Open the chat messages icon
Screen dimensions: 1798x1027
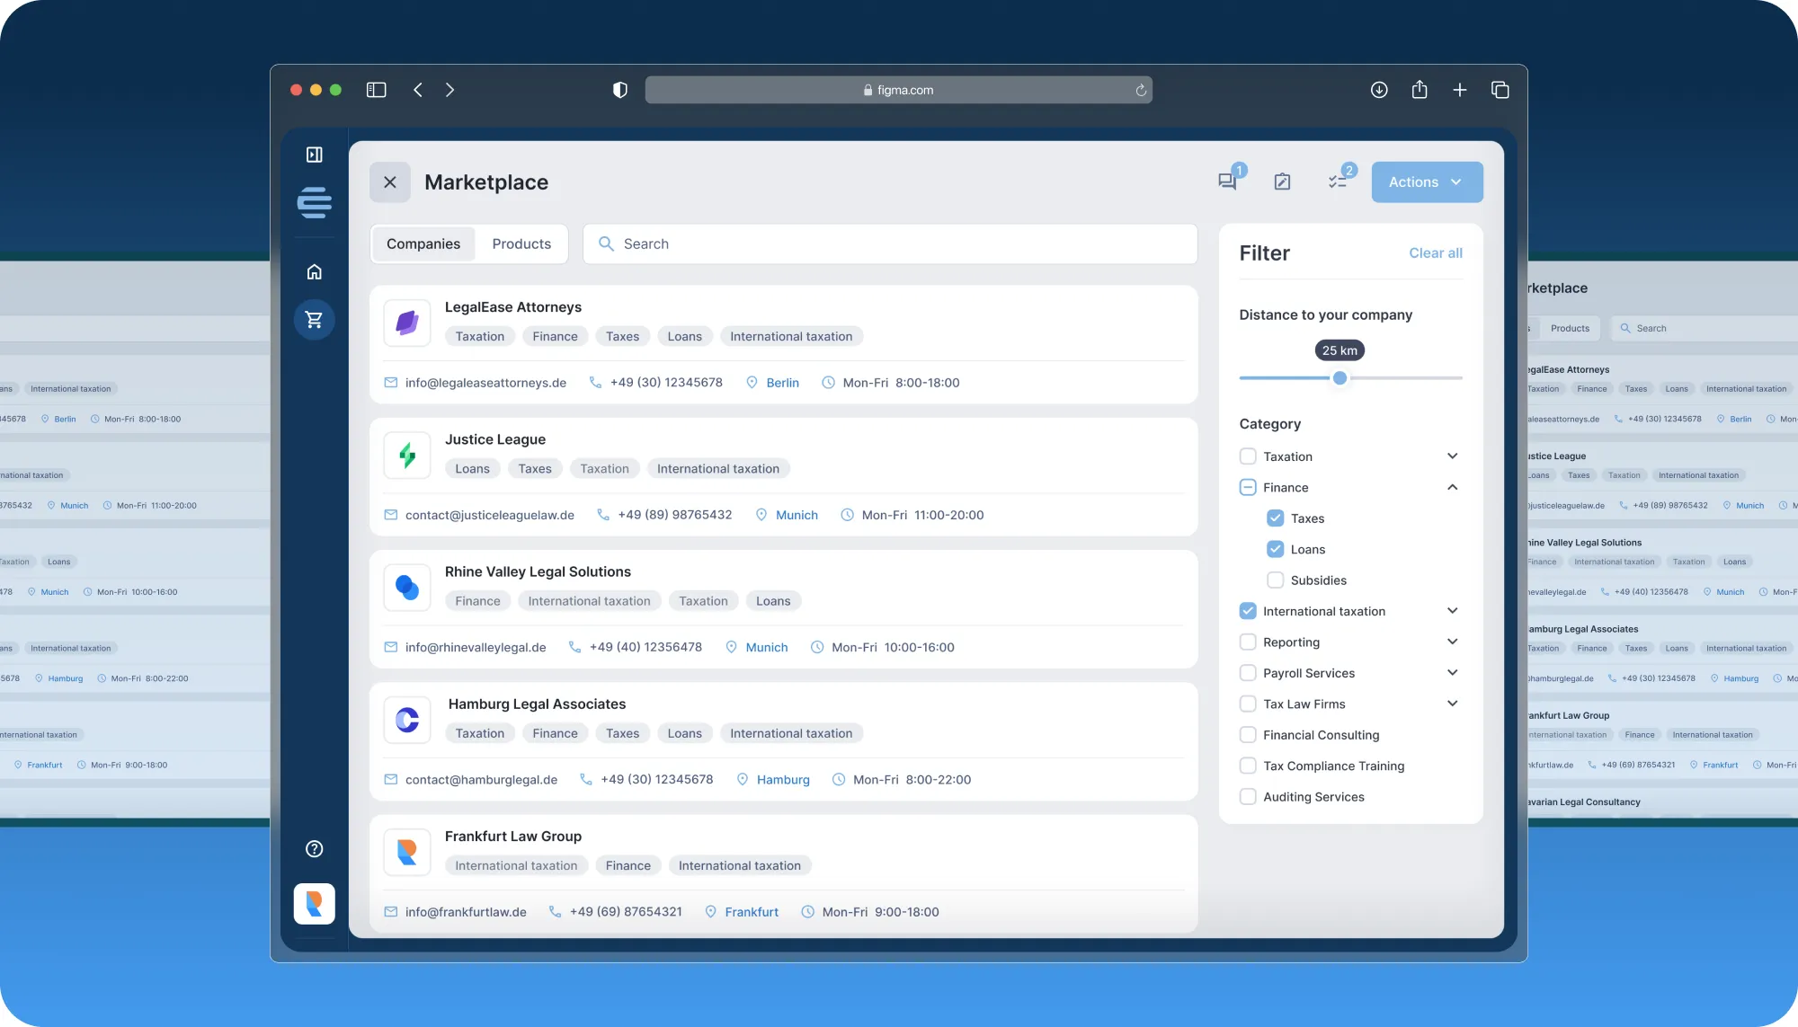[1227, 181]
